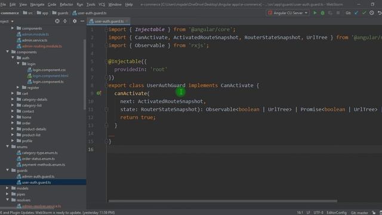This screenshot has width=382, height=215.
Task: Click the editor horizontal scrollbar
Action: [223, 201]
